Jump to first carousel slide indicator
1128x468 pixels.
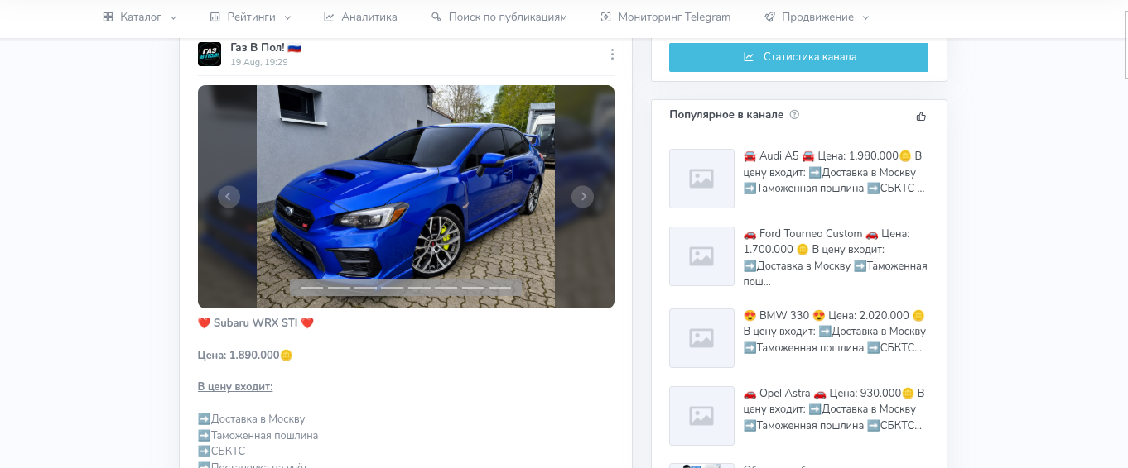[x=311, y=288]
